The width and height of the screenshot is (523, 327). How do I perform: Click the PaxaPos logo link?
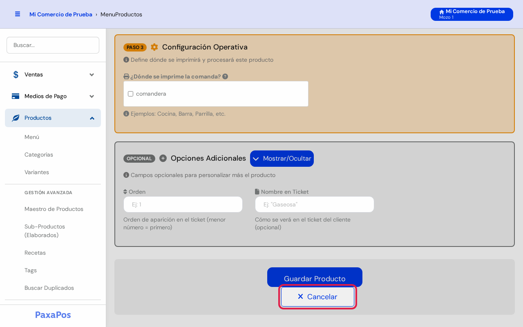click(x=53, y=315)
